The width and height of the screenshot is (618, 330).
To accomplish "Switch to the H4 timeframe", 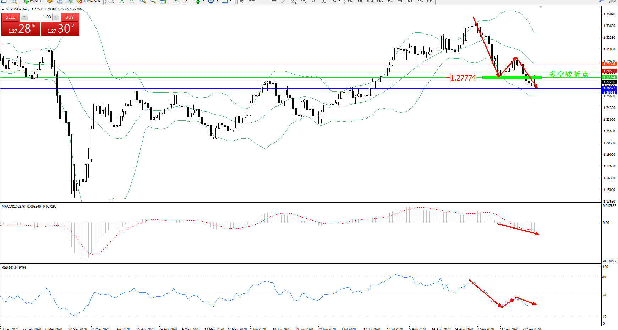I will 400,1.
